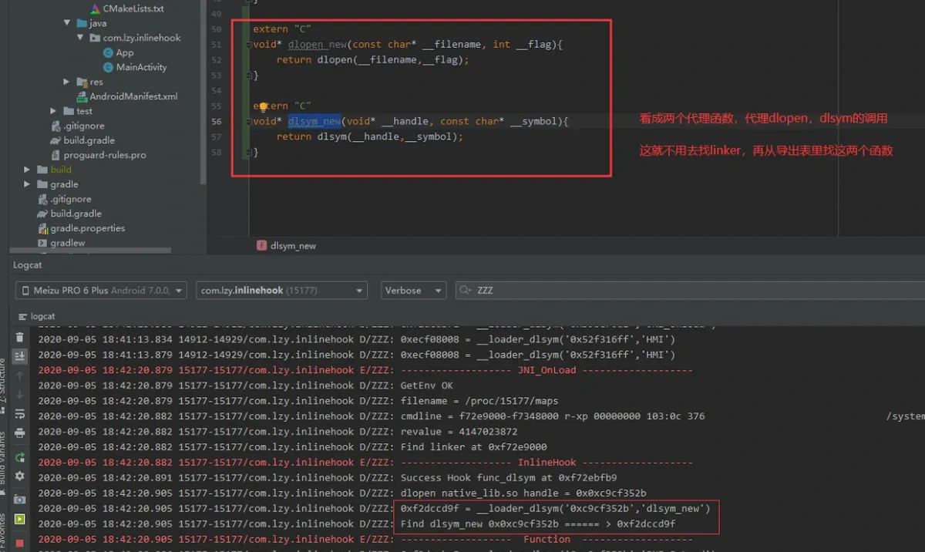The image size is (925, 552).
Task: Click the up arrow in logcat toolbar
Action: tap(20, 375)
